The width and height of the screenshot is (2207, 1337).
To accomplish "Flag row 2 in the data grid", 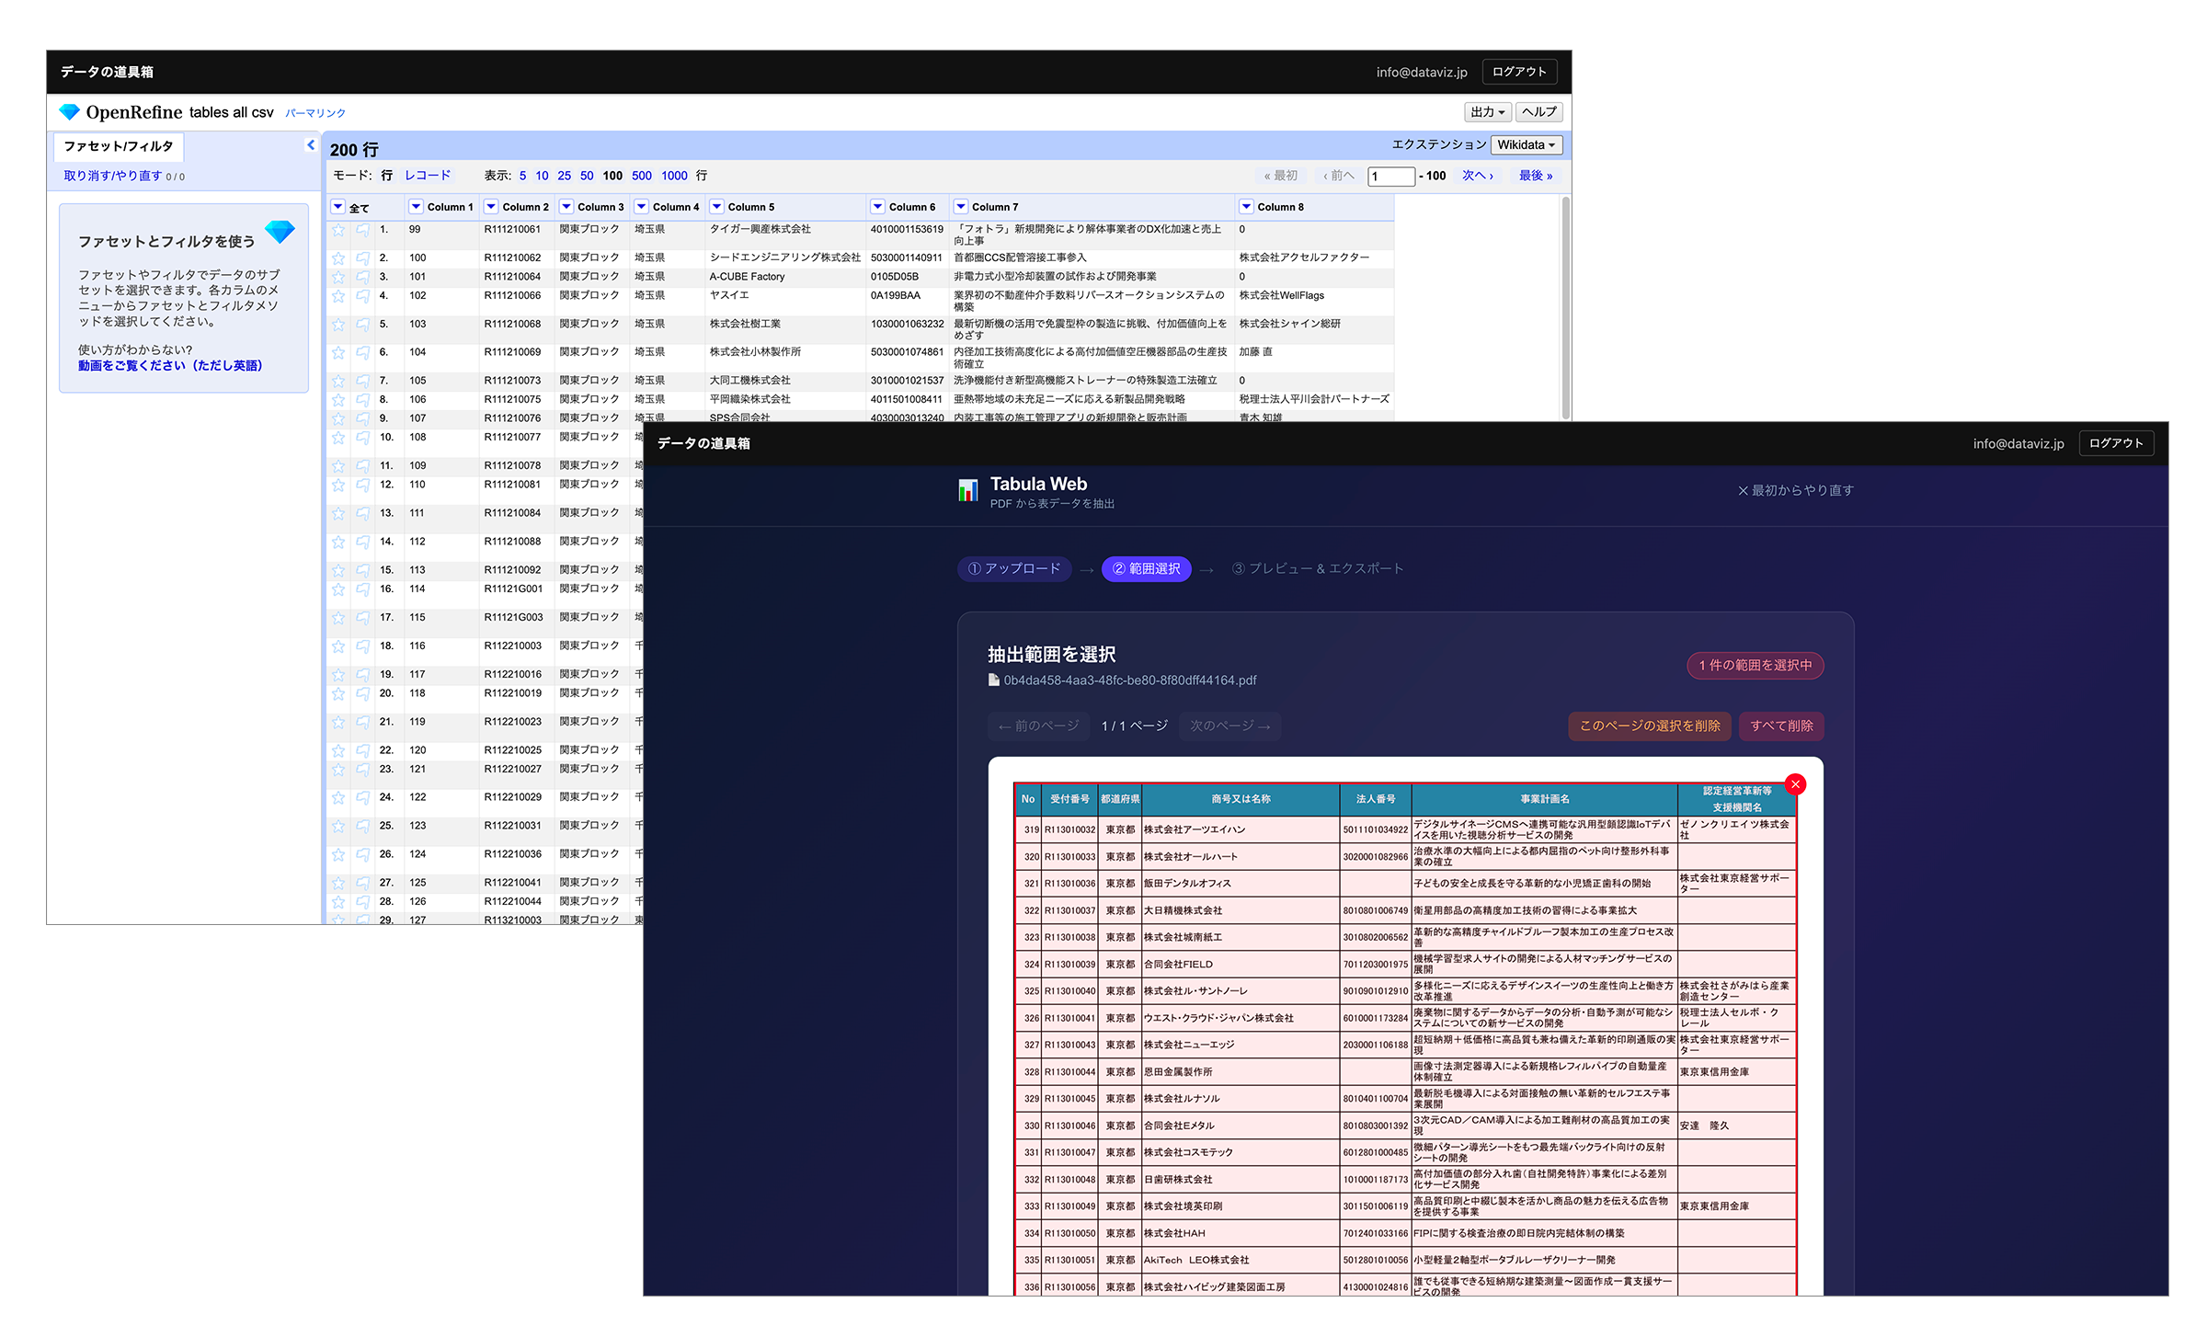I will click(x=362, y=258).
